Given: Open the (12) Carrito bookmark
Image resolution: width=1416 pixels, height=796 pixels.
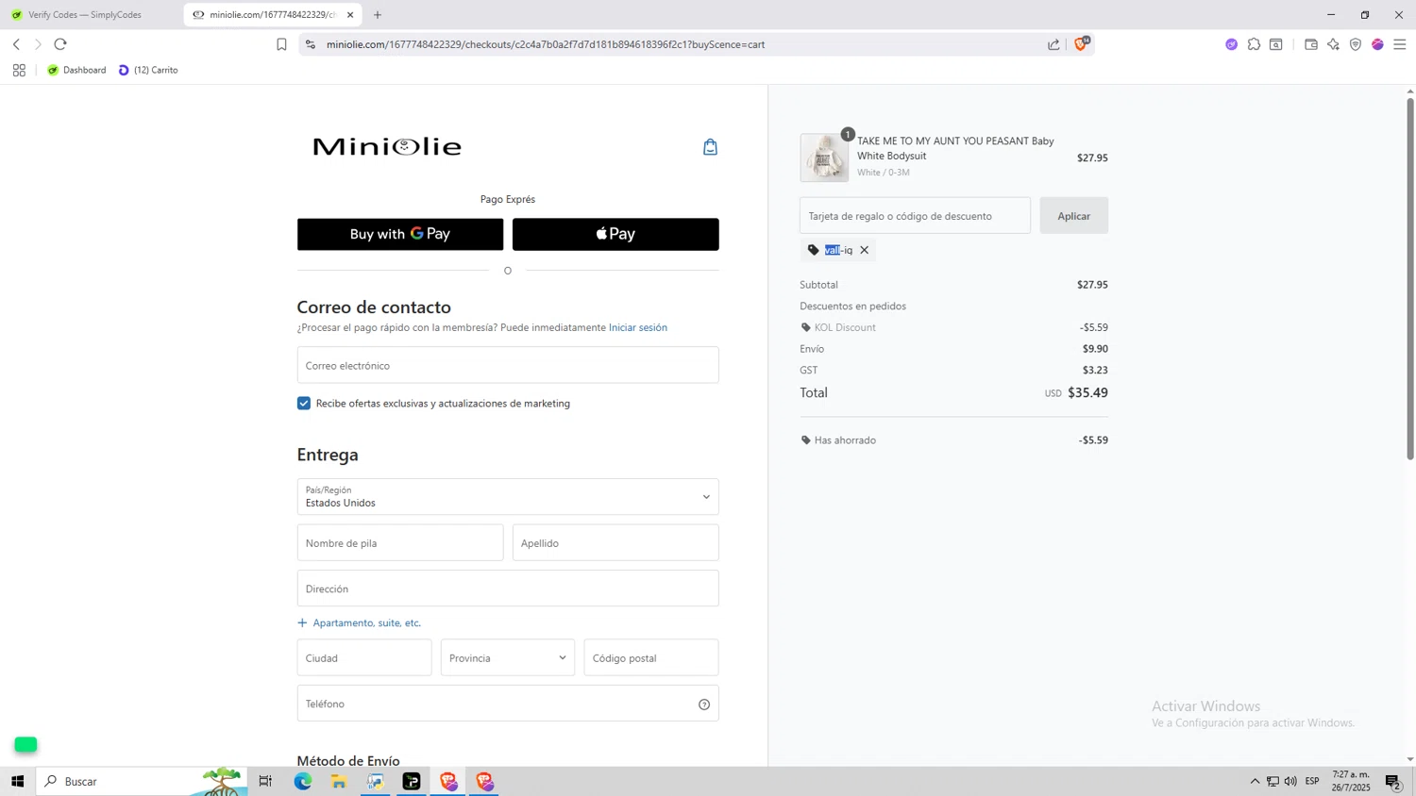Looking at the screenshot, I should point(148,70).
